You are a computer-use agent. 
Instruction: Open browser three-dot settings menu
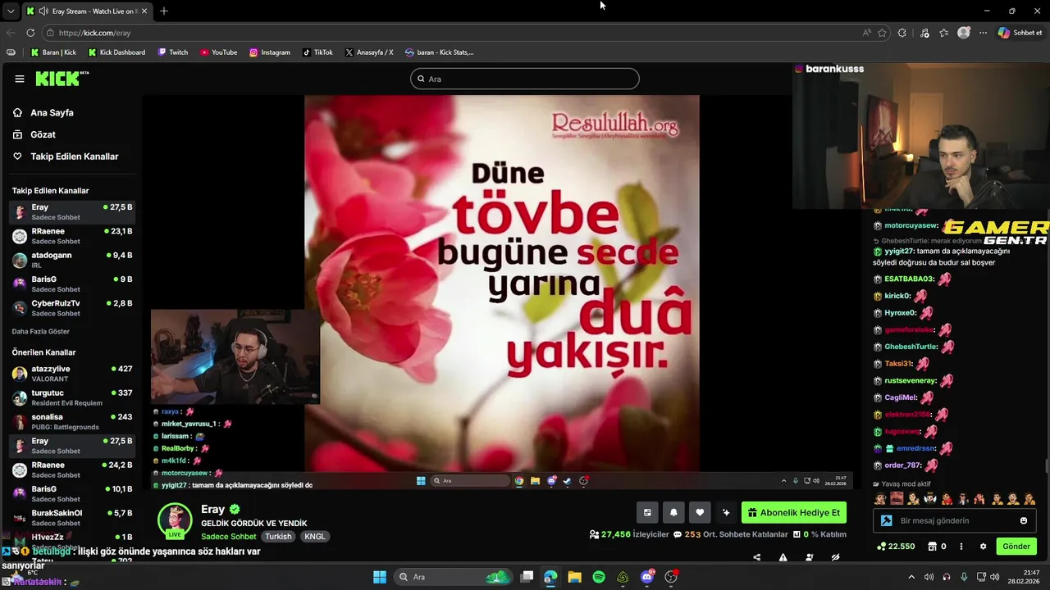pyautogui.click(x=984, y=33)
